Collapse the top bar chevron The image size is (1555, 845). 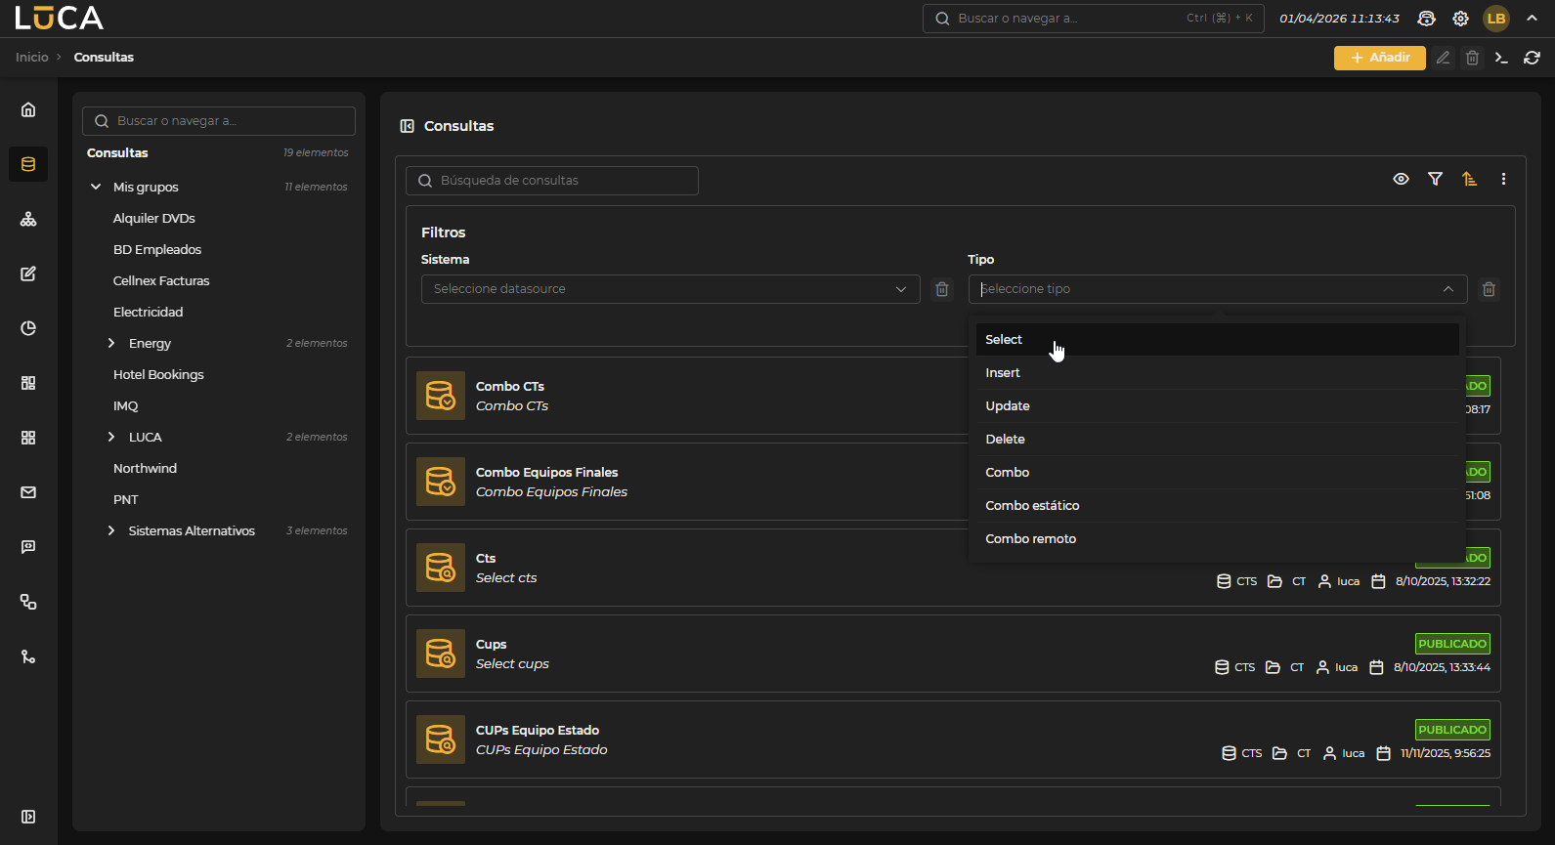(x=1532, y=19)
